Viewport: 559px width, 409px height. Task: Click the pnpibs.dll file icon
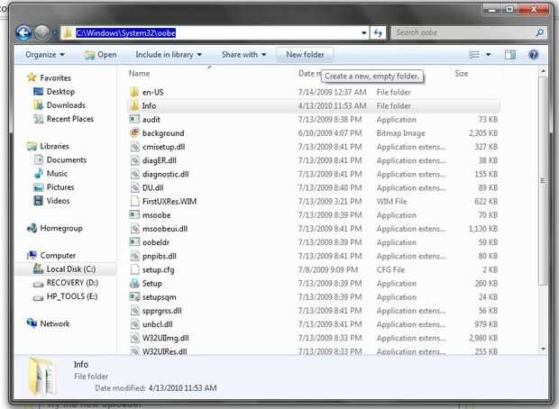pyautogui.click(x=134, y=256)
